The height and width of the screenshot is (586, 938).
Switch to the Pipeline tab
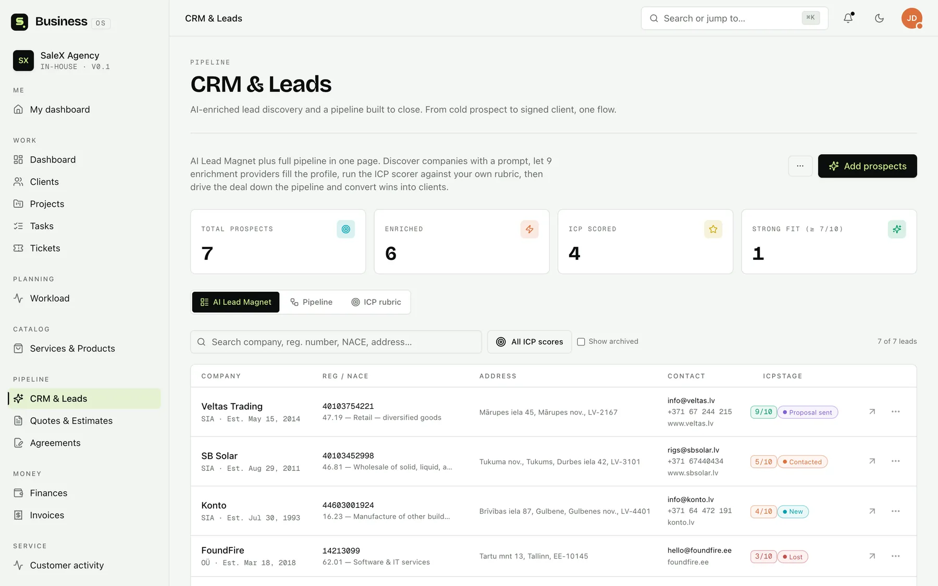tap(312, 302)
